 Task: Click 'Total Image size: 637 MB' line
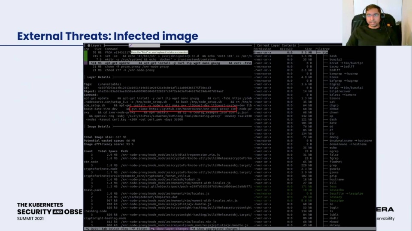coord(105,137)
